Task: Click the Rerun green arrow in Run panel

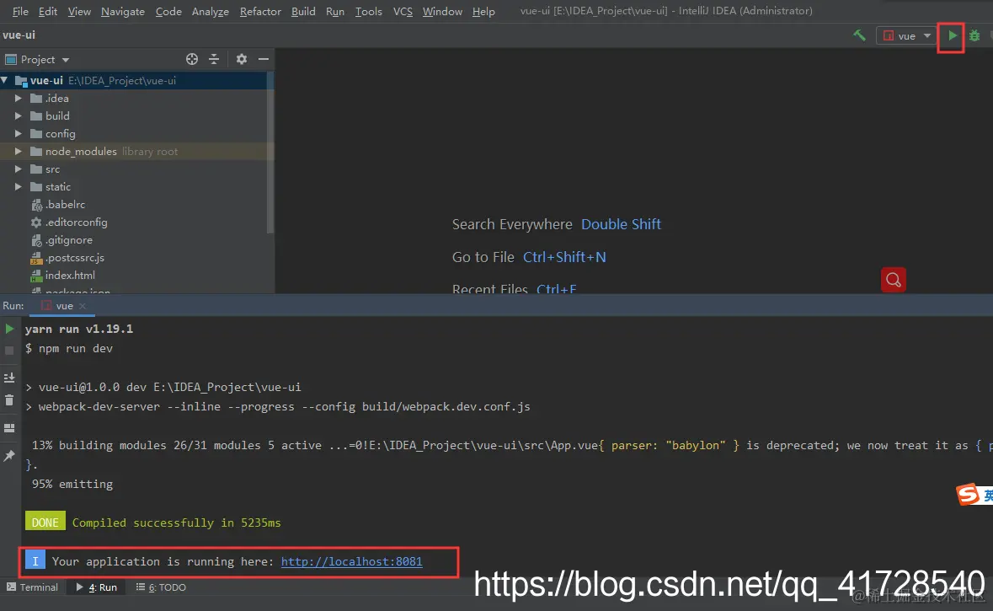Action: pyautogui.click(x=9, y=329)
